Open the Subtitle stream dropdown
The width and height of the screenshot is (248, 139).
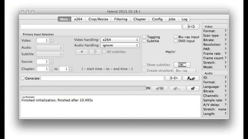[50, 54]
